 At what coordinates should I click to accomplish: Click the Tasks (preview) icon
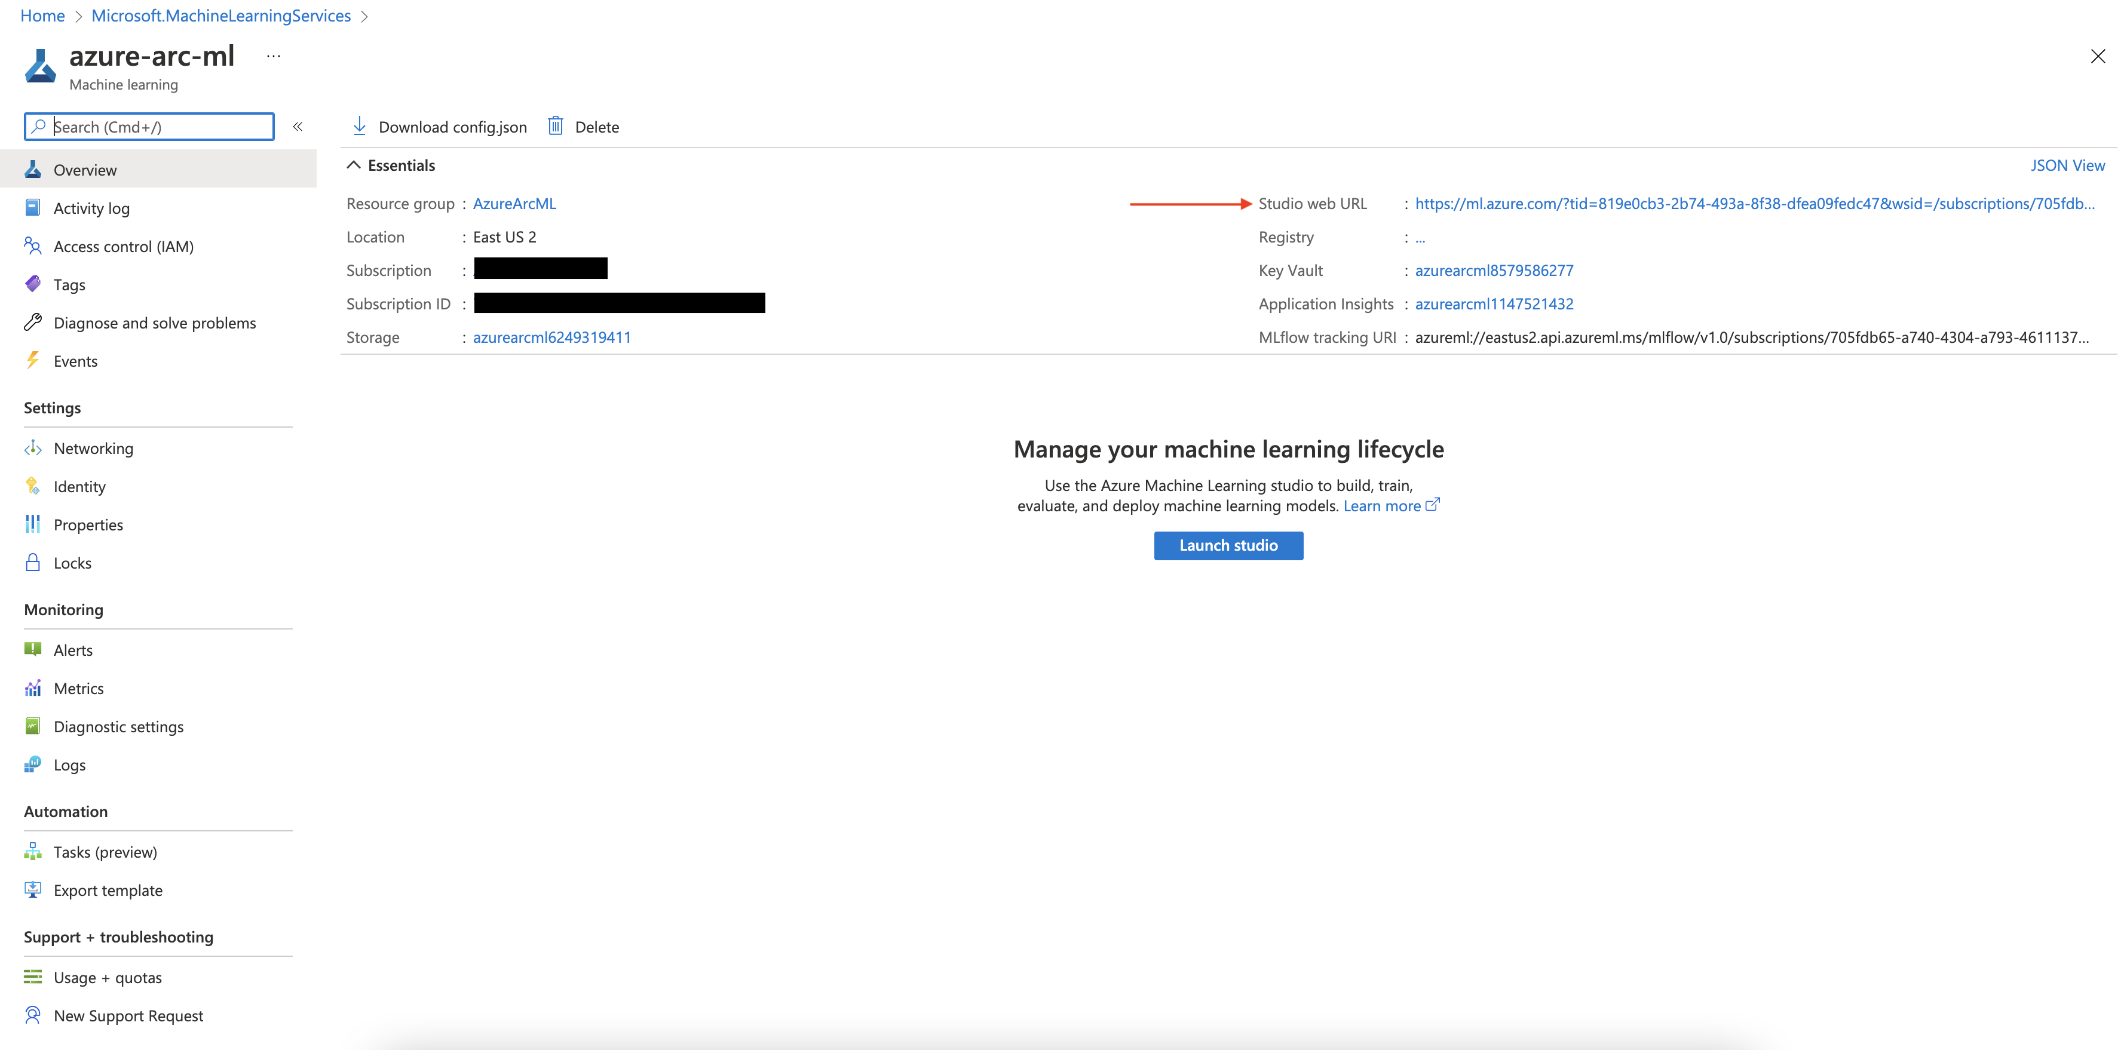tap(33, 851)
